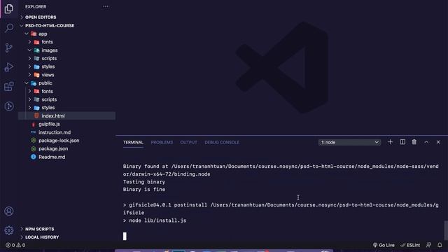
Task: Collapse the images folder
Action: (x=50, y=50)
